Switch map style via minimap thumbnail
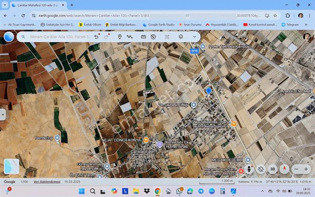The height and width of the screenshot is (197, 315). (x=11, y=166)
